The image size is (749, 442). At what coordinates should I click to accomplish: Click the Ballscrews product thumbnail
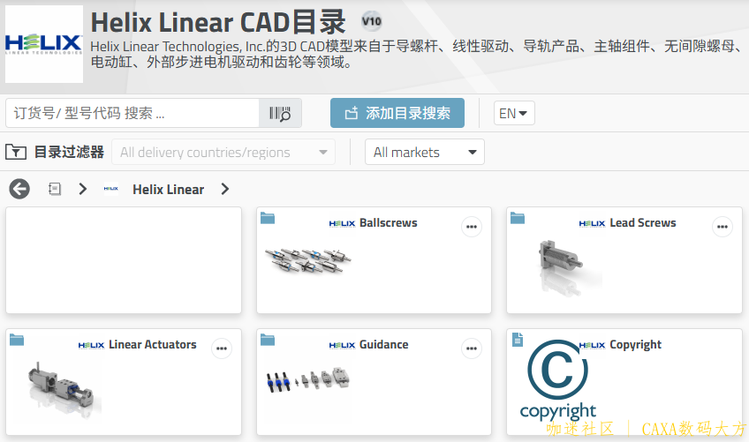click(x=308, y=260)
